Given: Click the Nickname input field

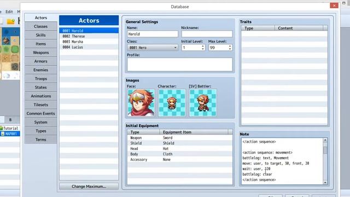Looking at the screenshot, I should coord(207,34).
